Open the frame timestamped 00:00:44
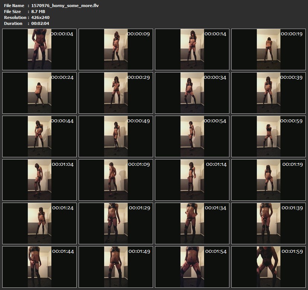This screenshot has width=308, height=290. 39,136
